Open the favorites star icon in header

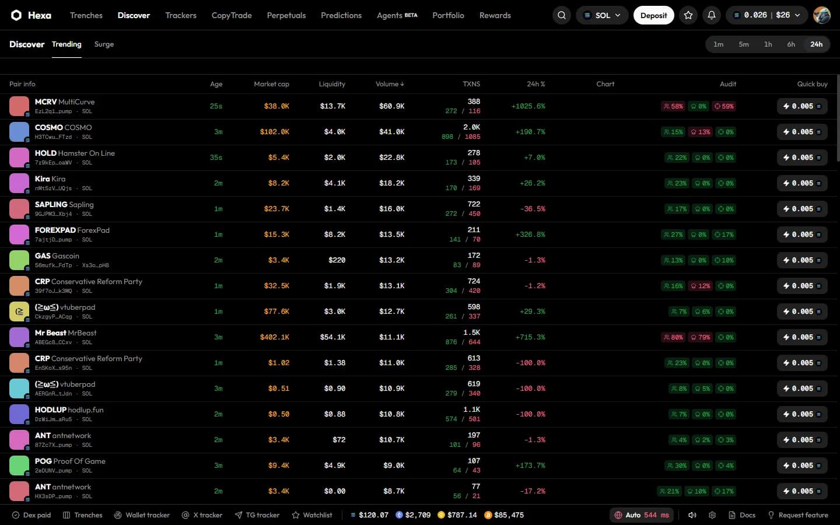click(688, 15)
